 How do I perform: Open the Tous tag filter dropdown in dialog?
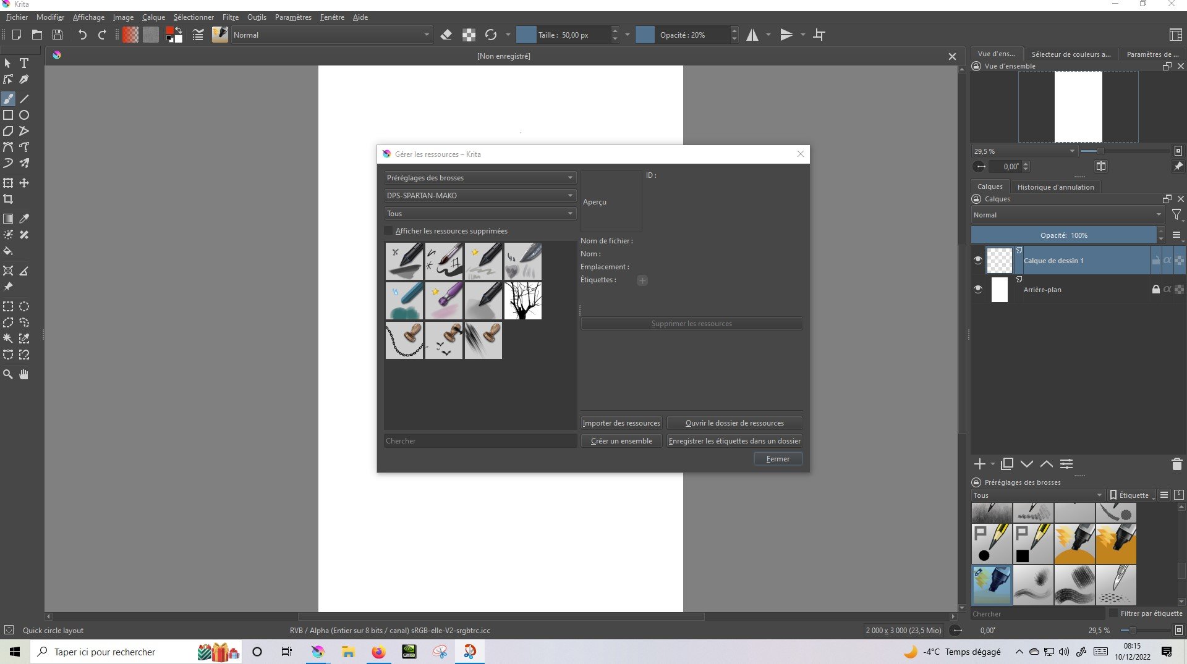click(480, 214)
